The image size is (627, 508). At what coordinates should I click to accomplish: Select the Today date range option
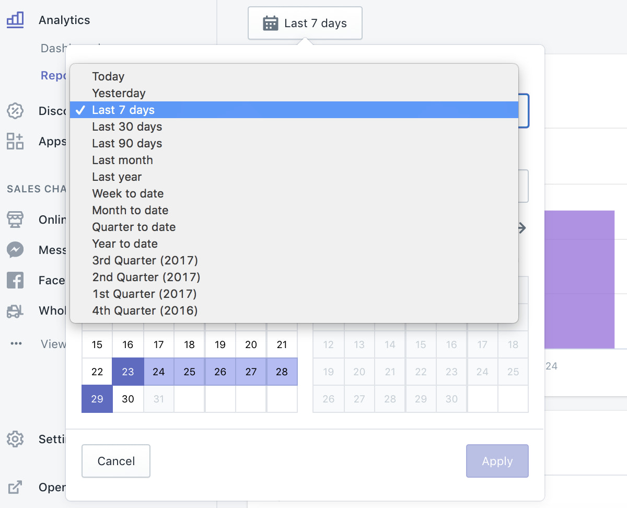pyautogui.click(x=108, y=76)
